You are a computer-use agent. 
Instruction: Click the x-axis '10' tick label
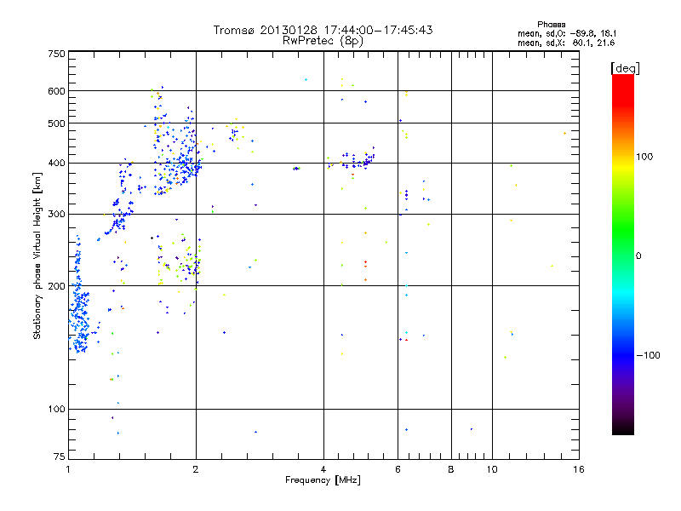click(492, 469)
